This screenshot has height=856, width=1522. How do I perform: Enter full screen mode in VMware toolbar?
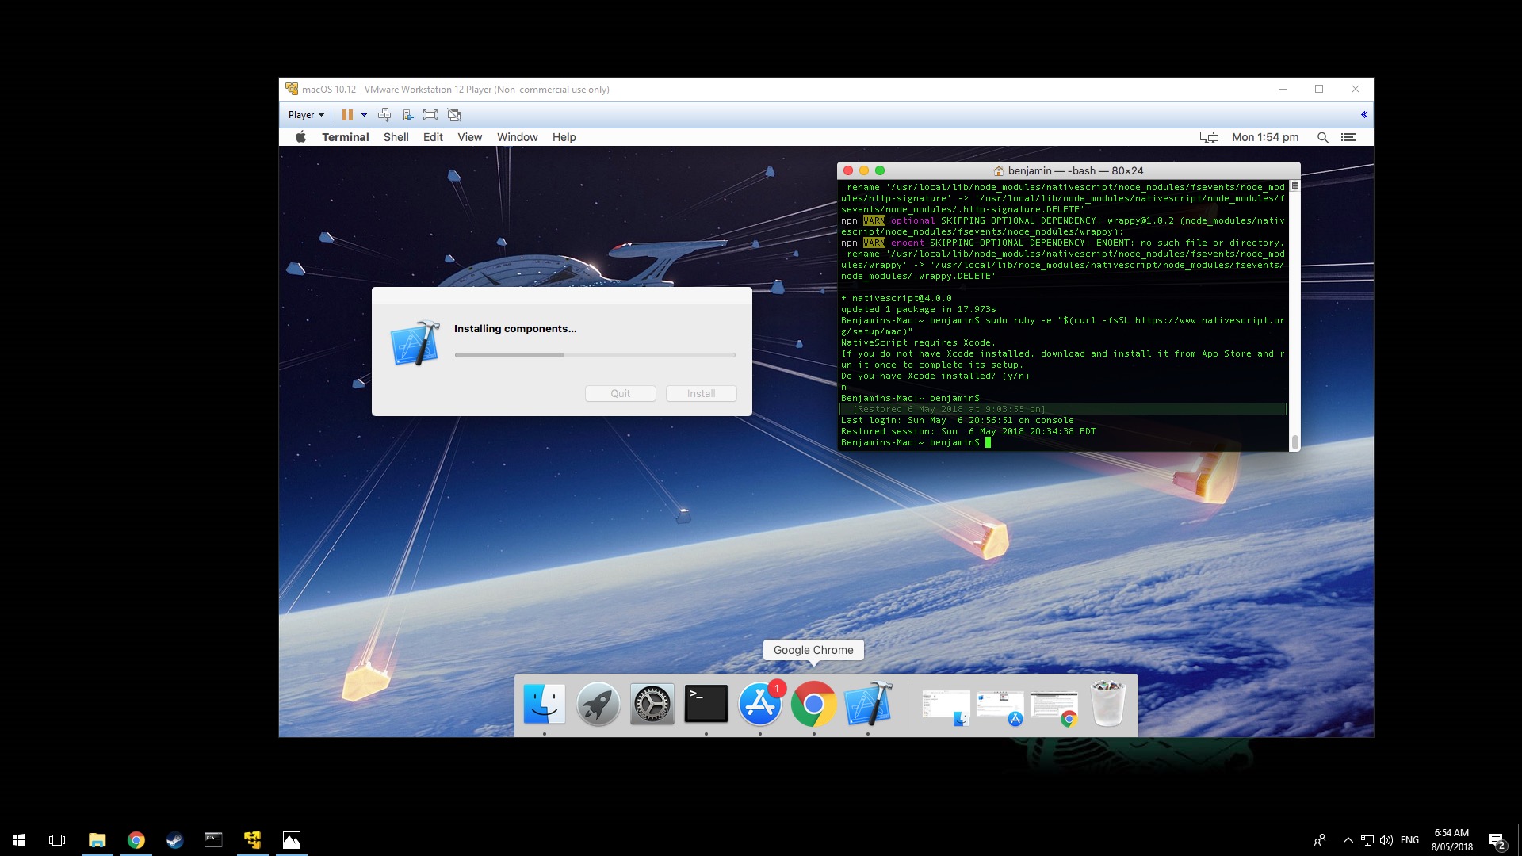430,115
